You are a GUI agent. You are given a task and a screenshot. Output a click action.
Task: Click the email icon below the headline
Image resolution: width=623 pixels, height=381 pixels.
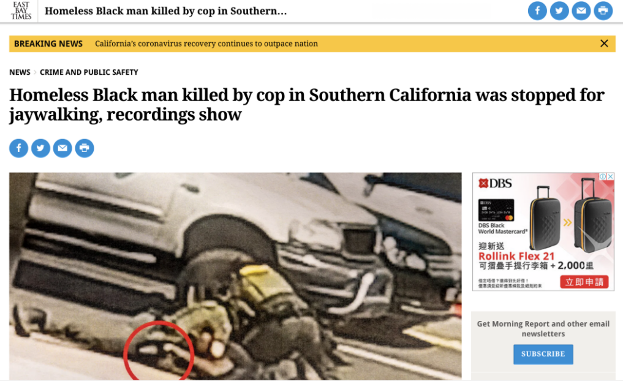pos(62,148)
